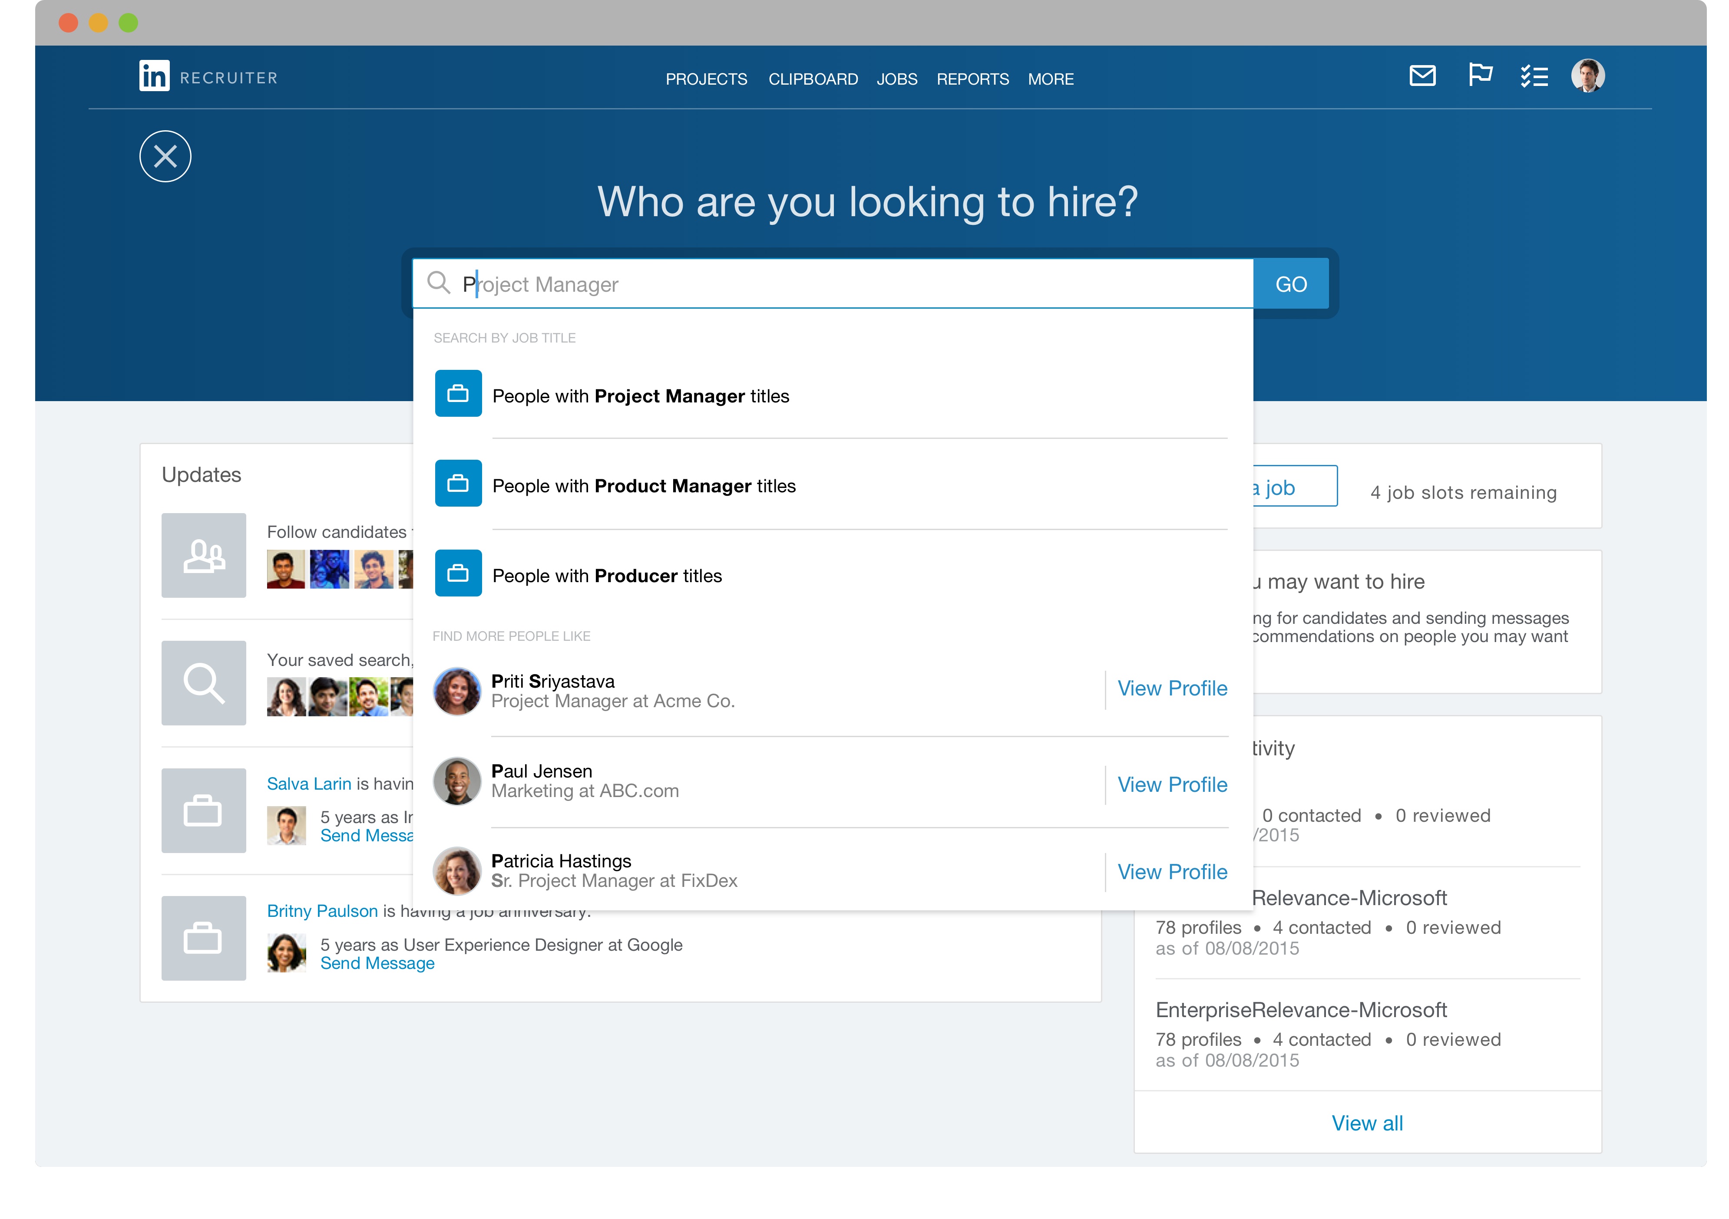
Task: View Profile of Priti Sriyastava
Action: pos(1173,688)
